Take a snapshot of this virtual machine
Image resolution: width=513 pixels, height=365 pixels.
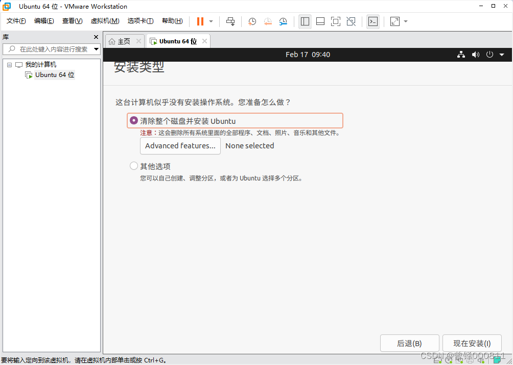(x=252, y=21)
